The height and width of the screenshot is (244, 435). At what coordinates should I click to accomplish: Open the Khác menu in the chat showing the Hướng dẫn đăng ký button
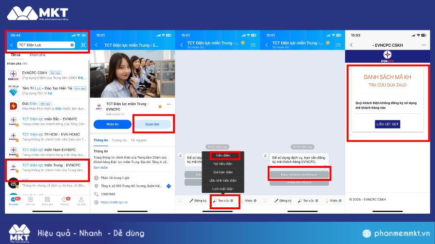(333, 201)
